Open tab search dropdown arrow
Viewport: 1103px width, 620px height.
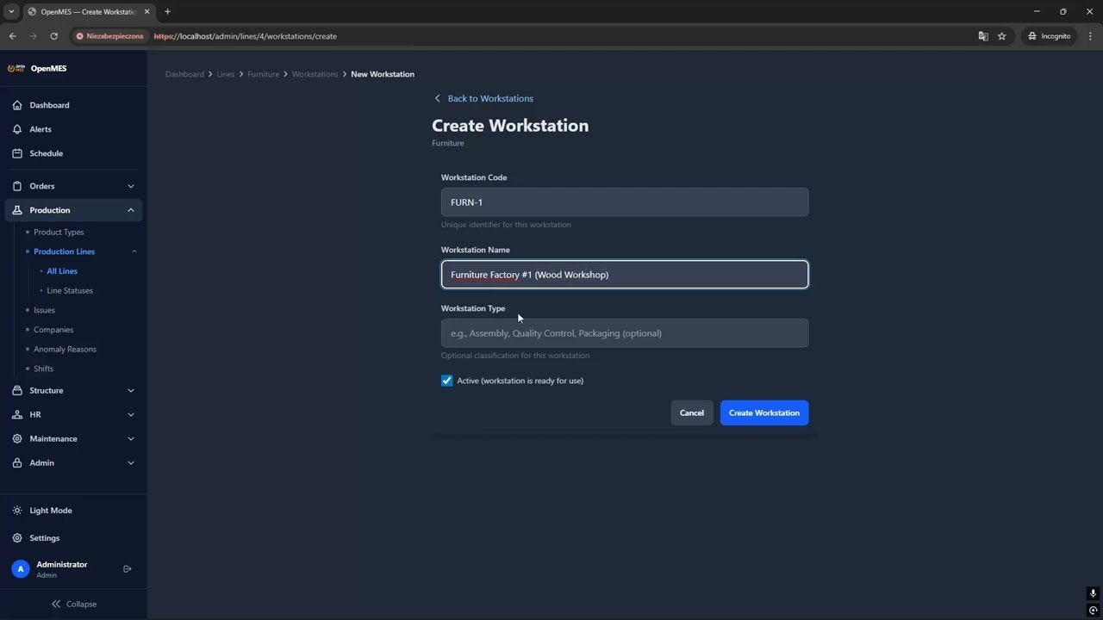11,11
